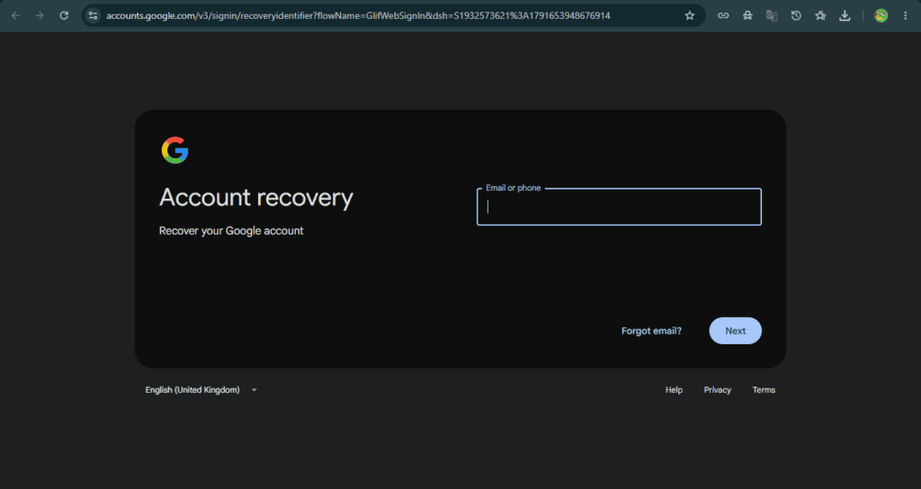Viewport: 921px width, 489px height.
Task: Click the Account recovery heading
Action: point(256,198)
